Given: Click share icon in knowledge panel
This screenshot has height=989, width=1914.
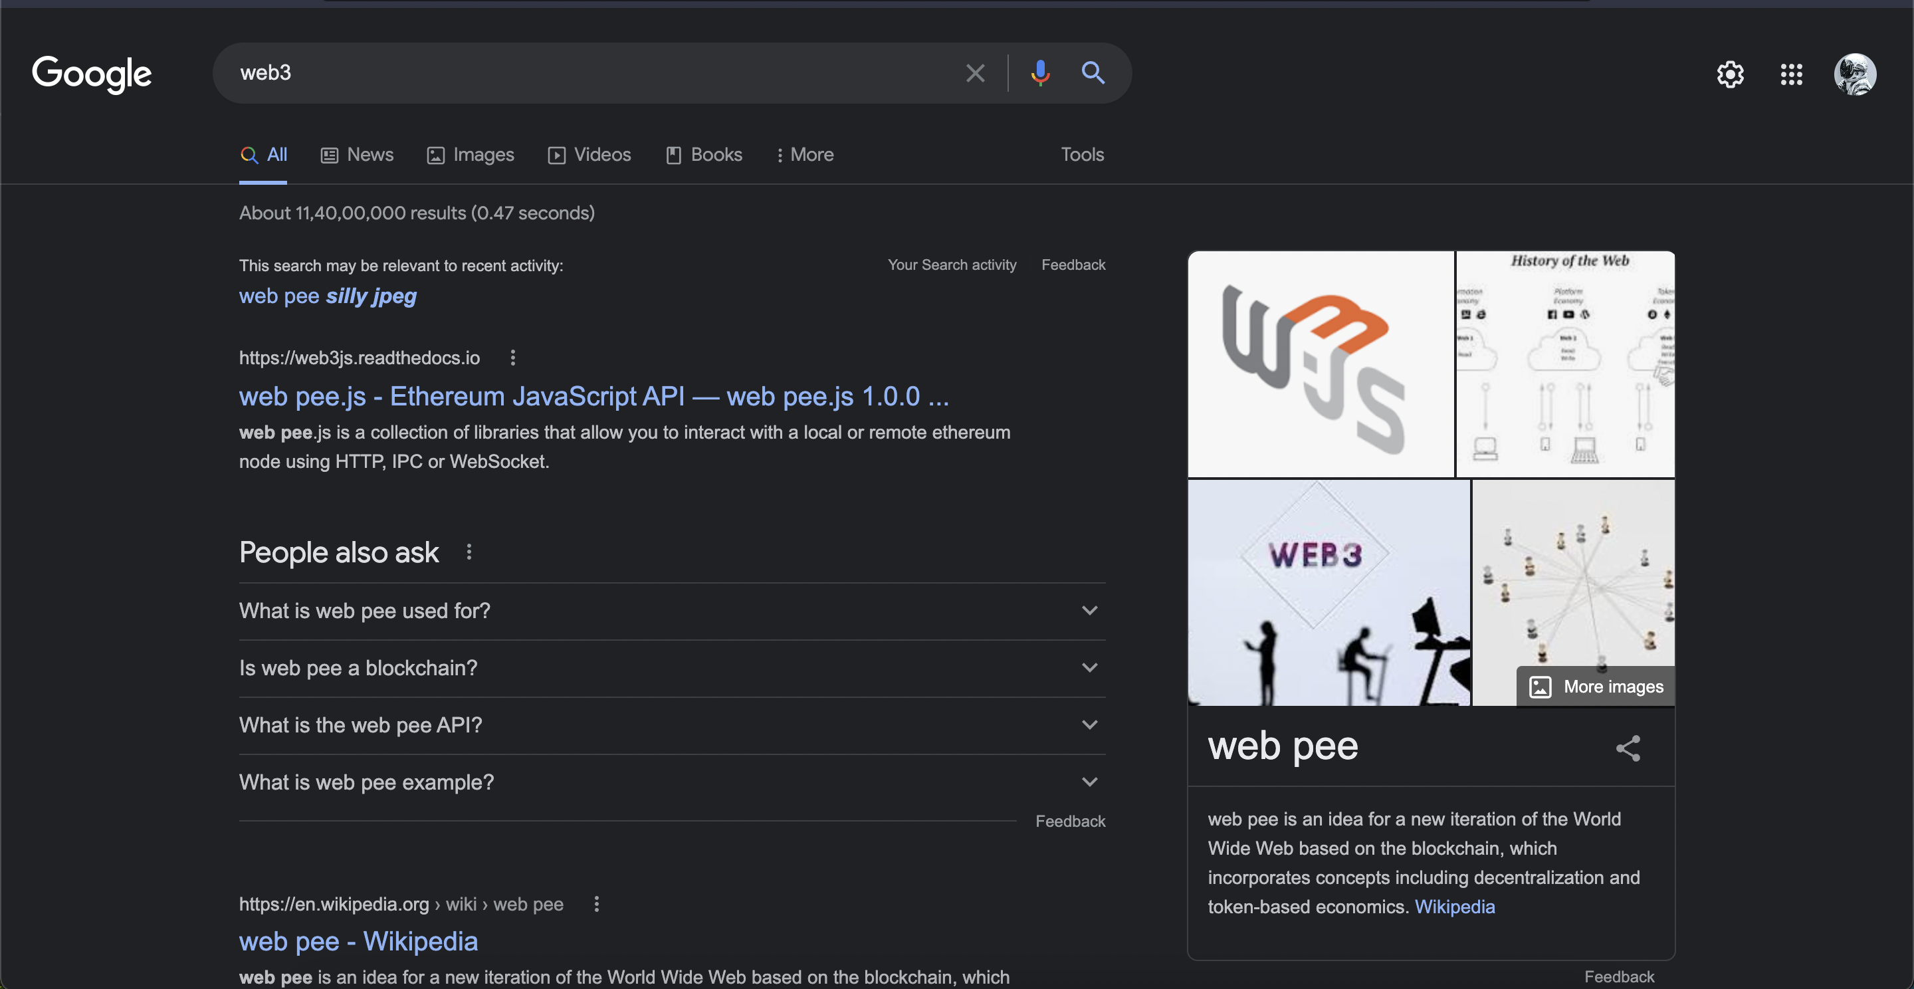Looking at the screenshot, I should pyautogui.click(x=1627, y=748).
